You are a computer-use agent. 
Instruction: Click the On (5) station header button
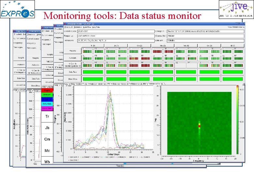(x=209, y=46)
